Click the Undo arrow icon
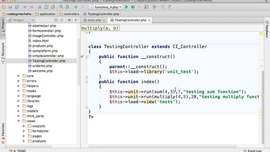Image resolution: width=270 pixels, height=152 pixels. coord(25,7)
